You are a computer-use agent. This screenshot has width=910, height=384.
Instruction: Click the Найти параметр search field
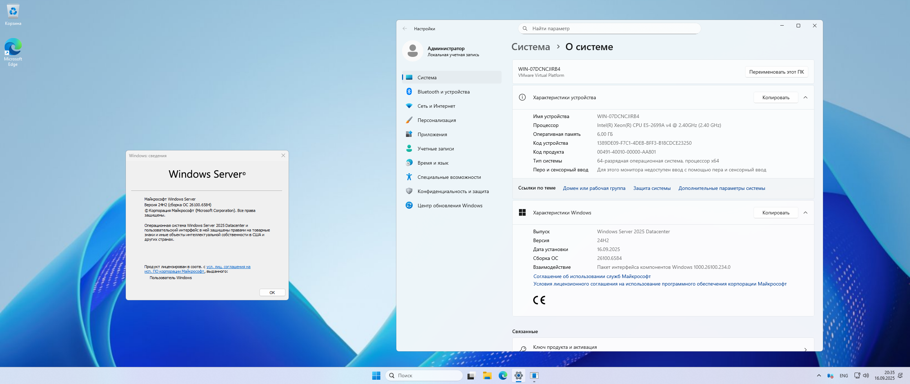point(609,28)
